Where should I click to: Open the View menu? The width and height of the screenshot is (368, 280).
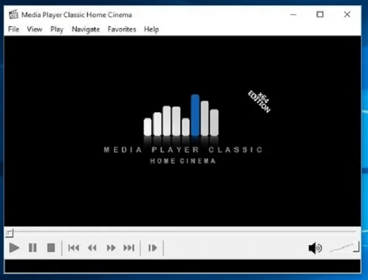[x=34, y=29]
